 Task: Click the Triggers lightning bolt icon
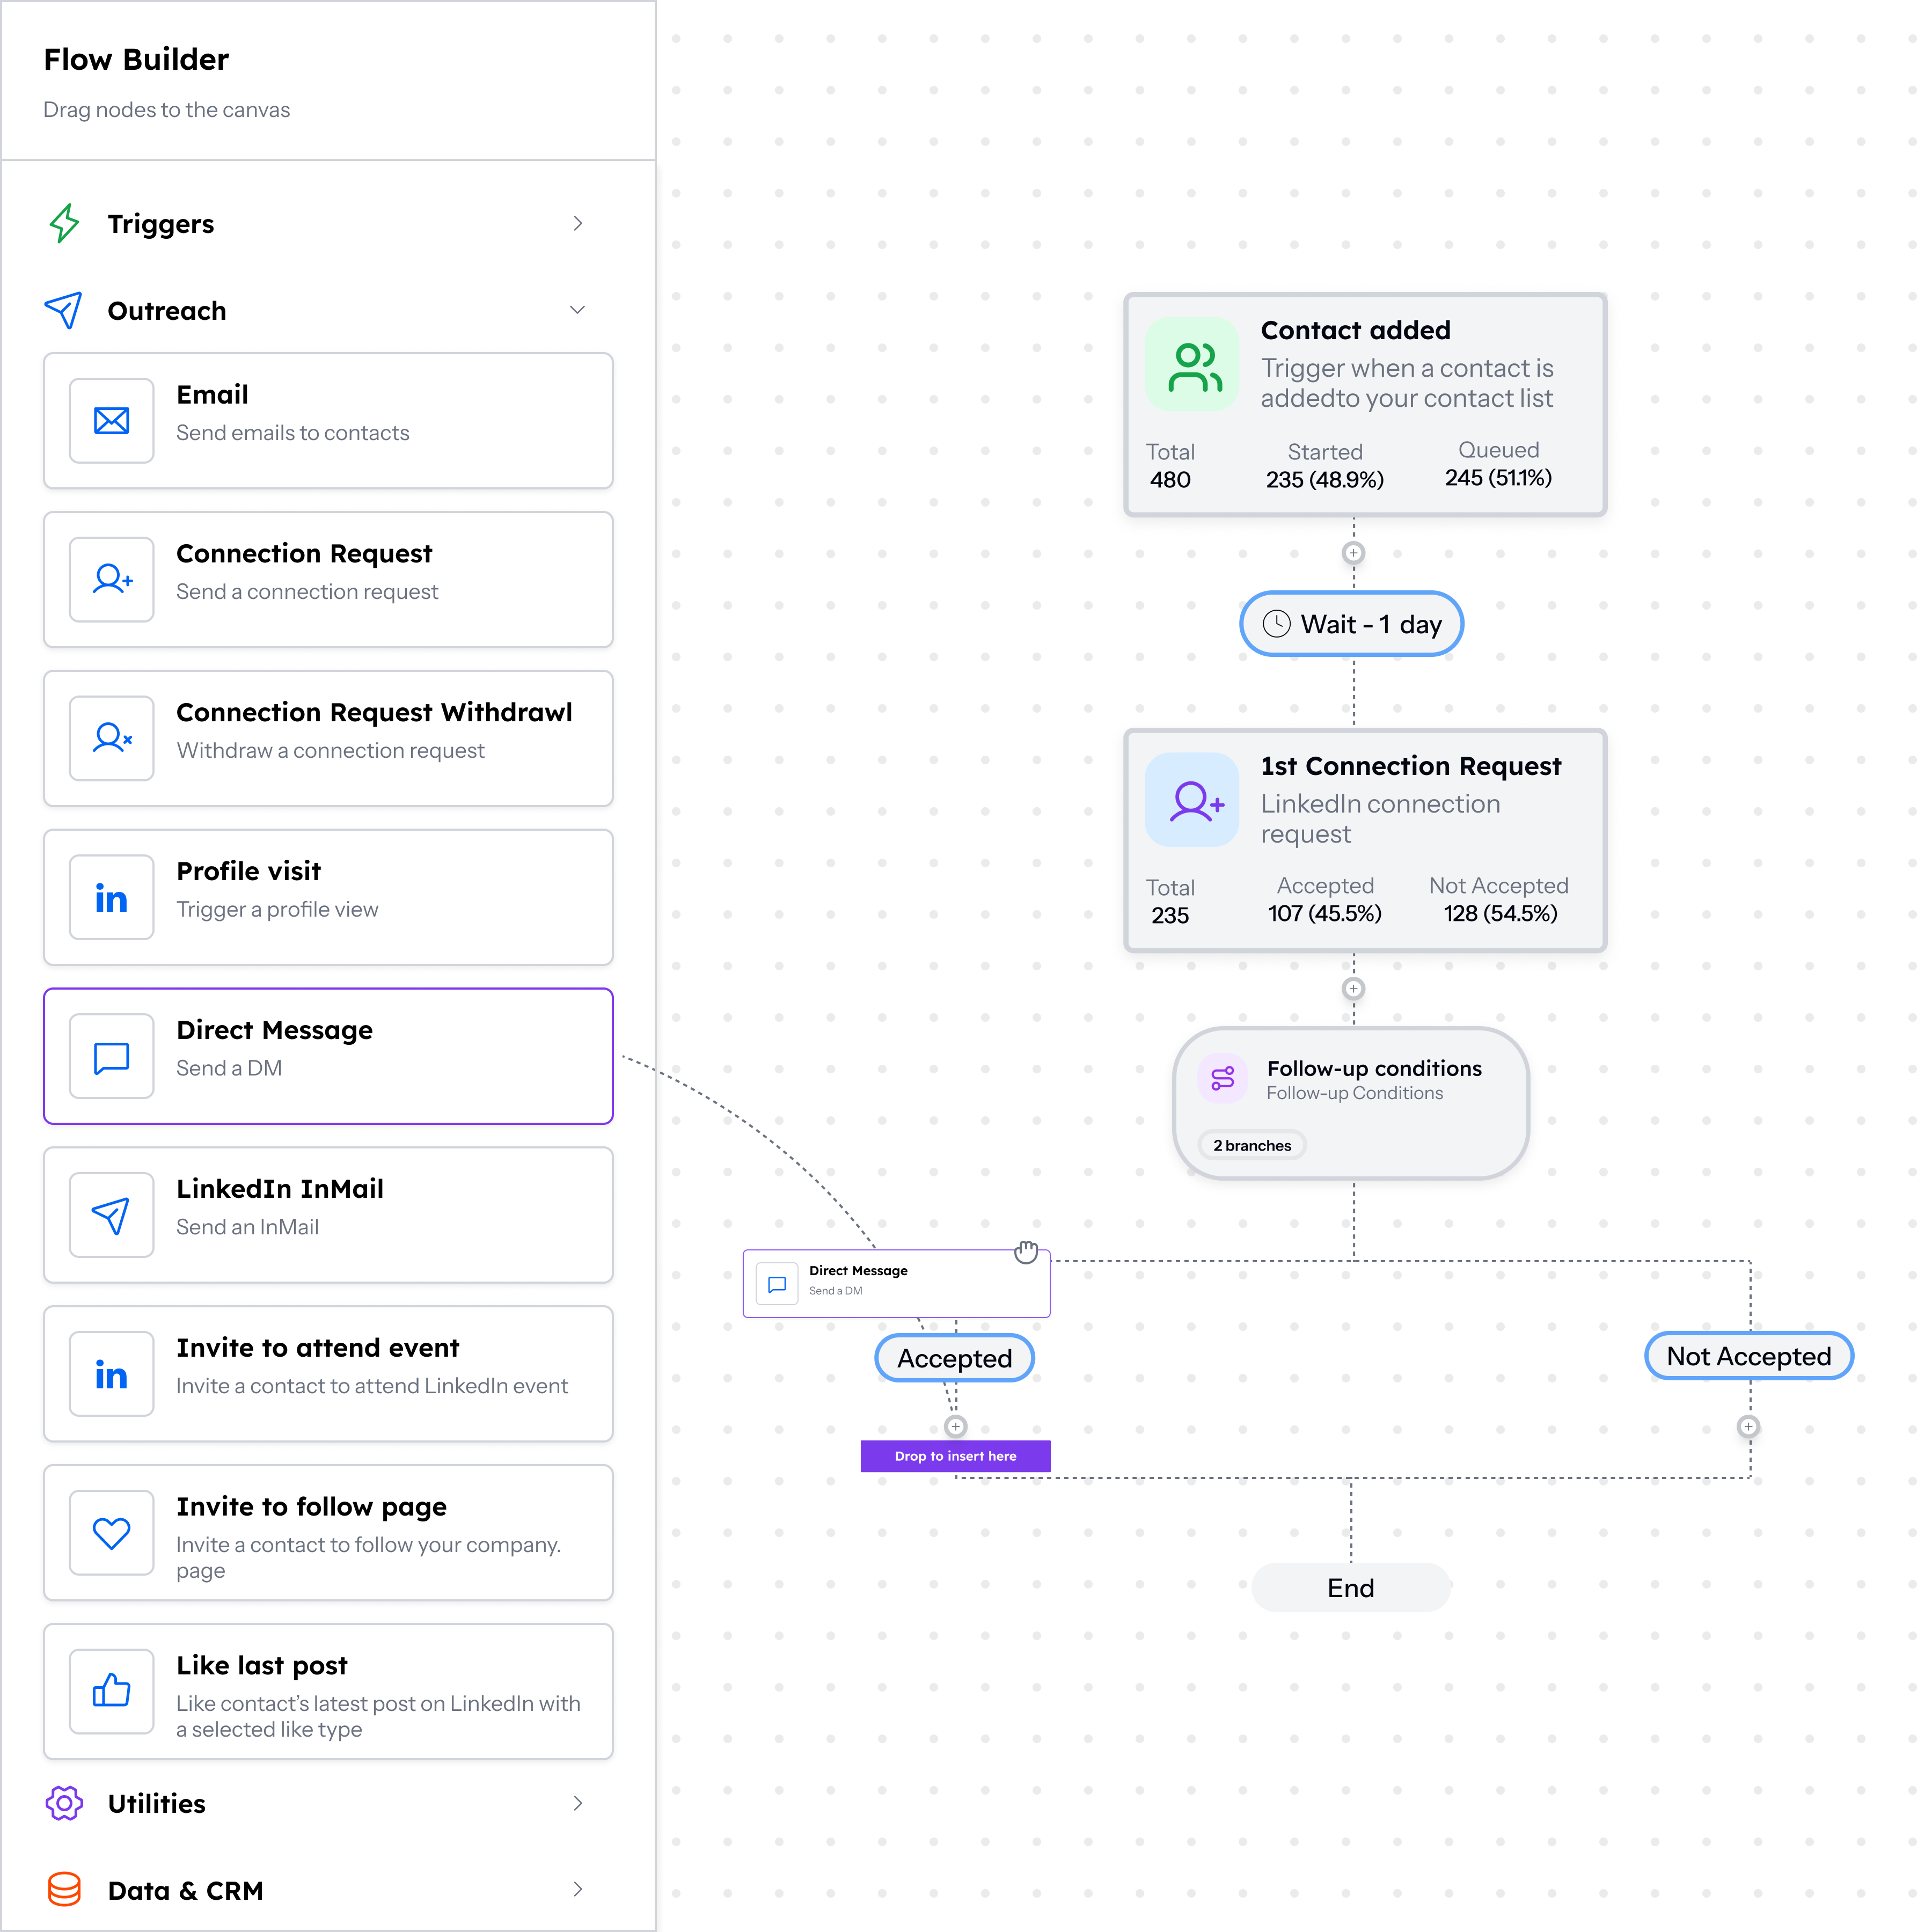[64, 223]
